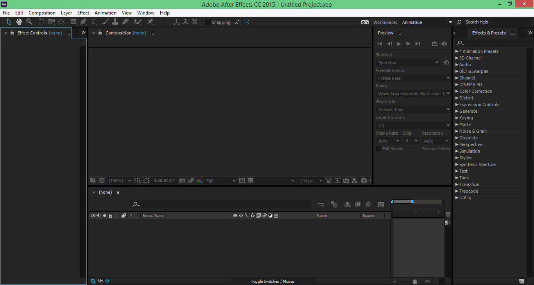Toggle the panel lock on Effect Controls

(x=12, y=33)
